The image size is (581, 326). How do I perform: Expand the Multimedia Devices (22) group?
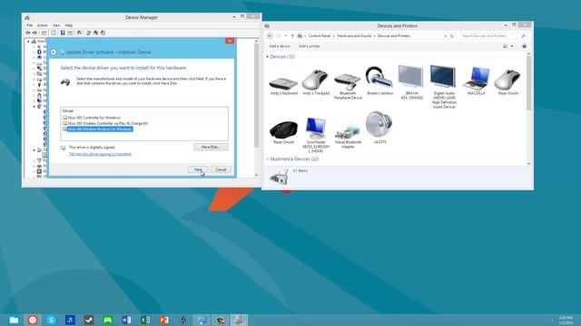tap(268, 159)
